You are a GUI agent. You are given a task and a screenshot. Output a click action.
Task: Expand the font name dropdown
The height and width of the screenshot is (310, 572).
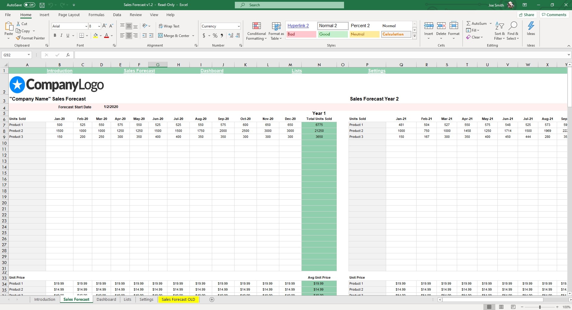pyautogui.click(x=86, y=26)
